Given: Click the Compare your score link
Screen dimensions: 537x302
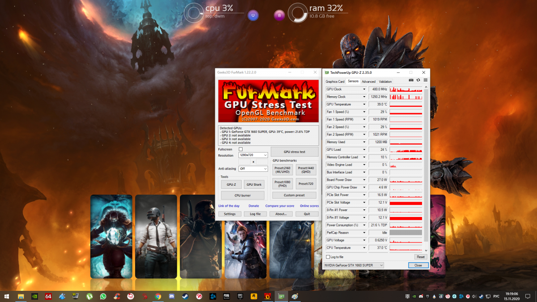Looking at the screenshot, I should [x=280, y=206].
